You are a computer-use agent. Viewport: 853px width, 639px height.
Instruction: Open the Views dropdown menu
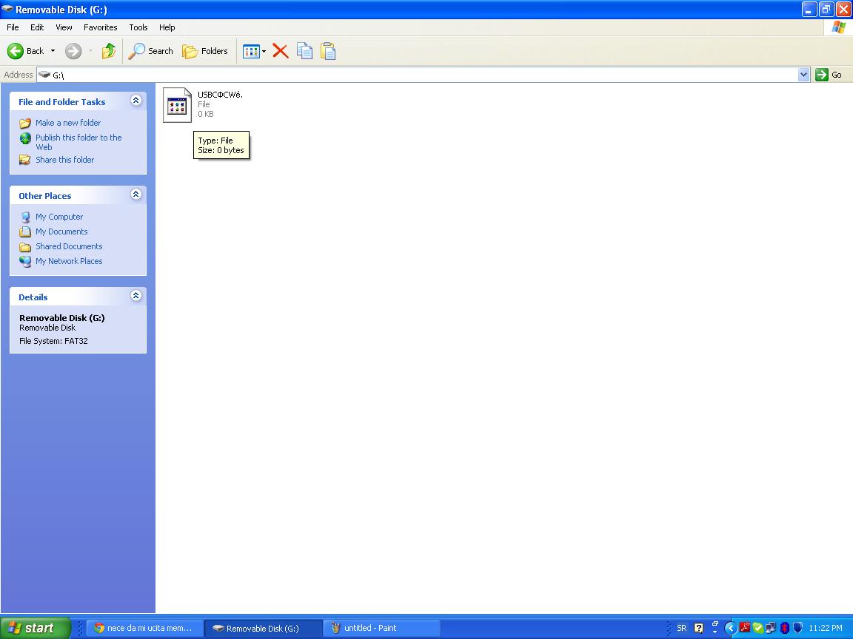254,52
